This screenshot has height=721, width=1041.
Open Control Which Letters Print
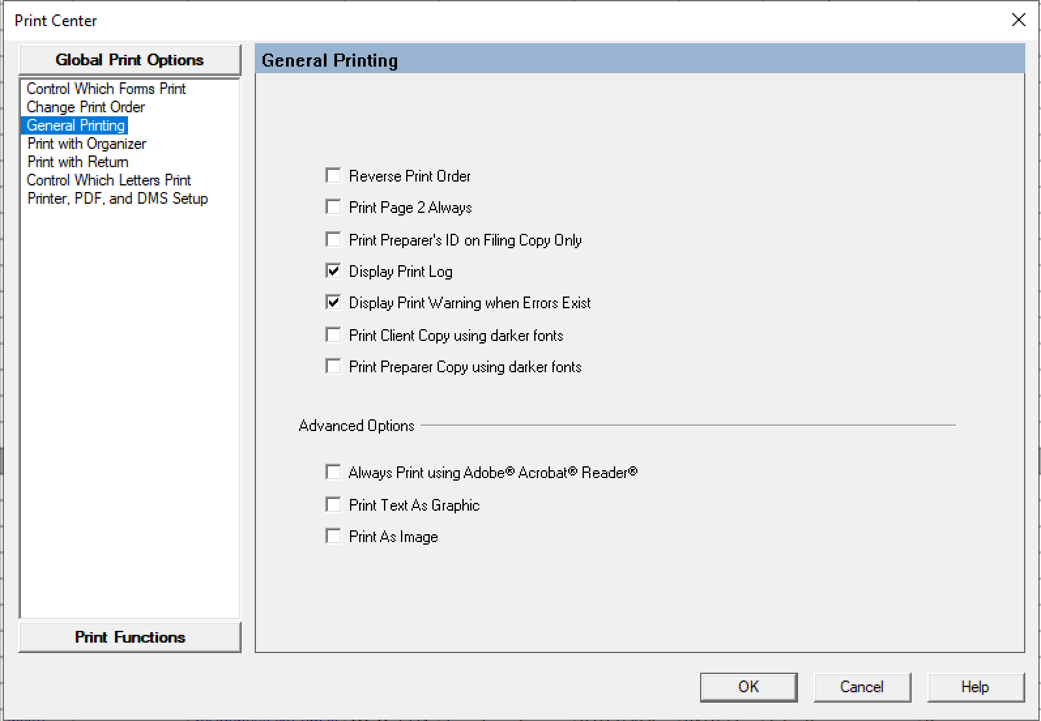[108, 180]
